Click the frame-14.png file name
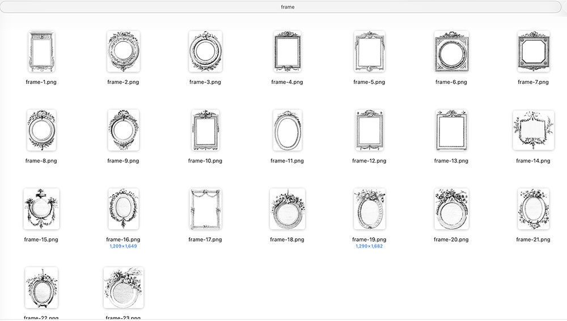Screen dimensions: 567x321 [534, 161]
